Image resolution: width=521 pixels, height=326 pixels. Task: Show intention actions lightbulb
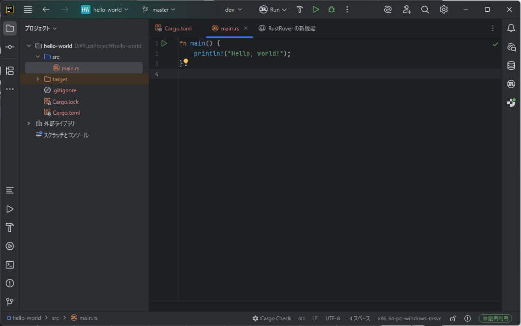[x=186, y=62]
